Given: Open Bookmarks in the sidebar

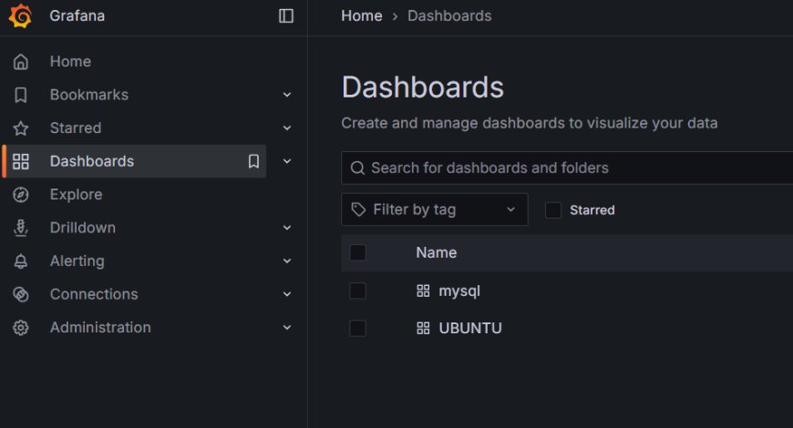Looking at the screenshot, I should coord(89,95).
